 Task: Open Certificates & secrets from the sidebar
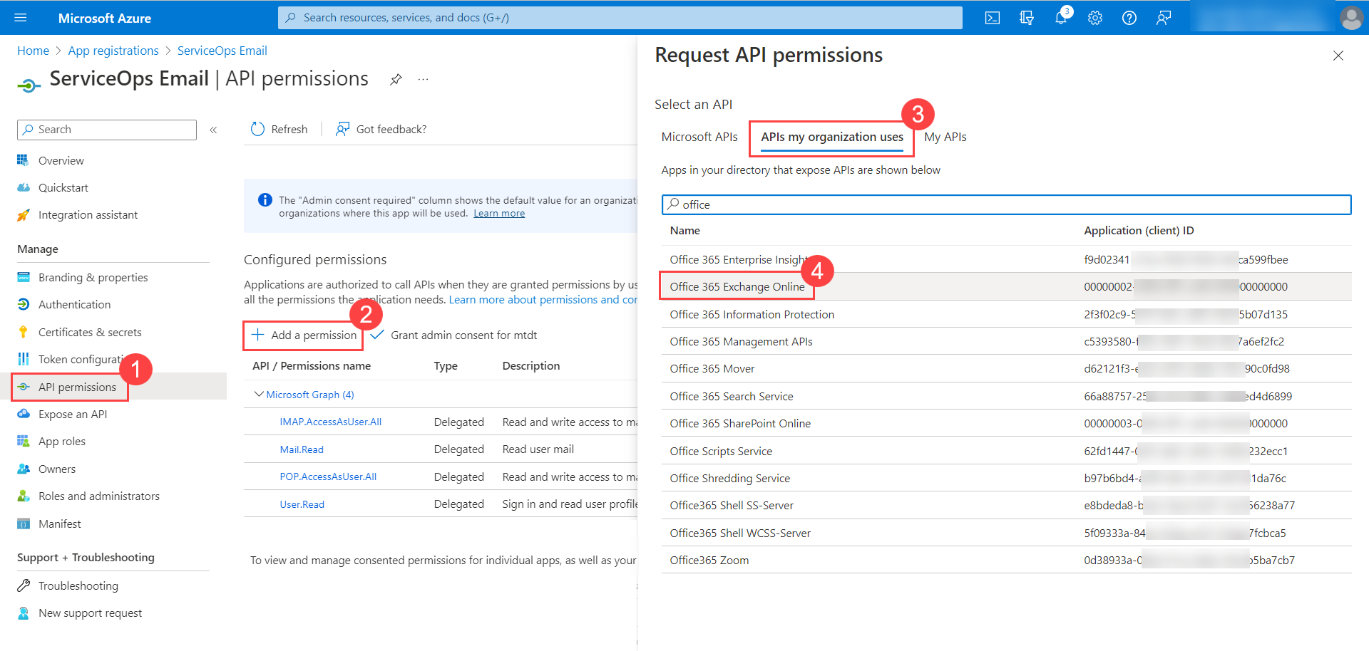[x=89, y=332]
